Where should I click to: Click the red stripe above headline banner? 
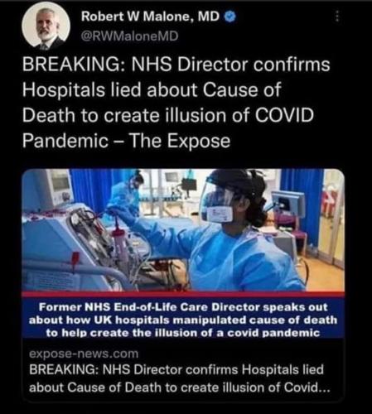[183, 294]
